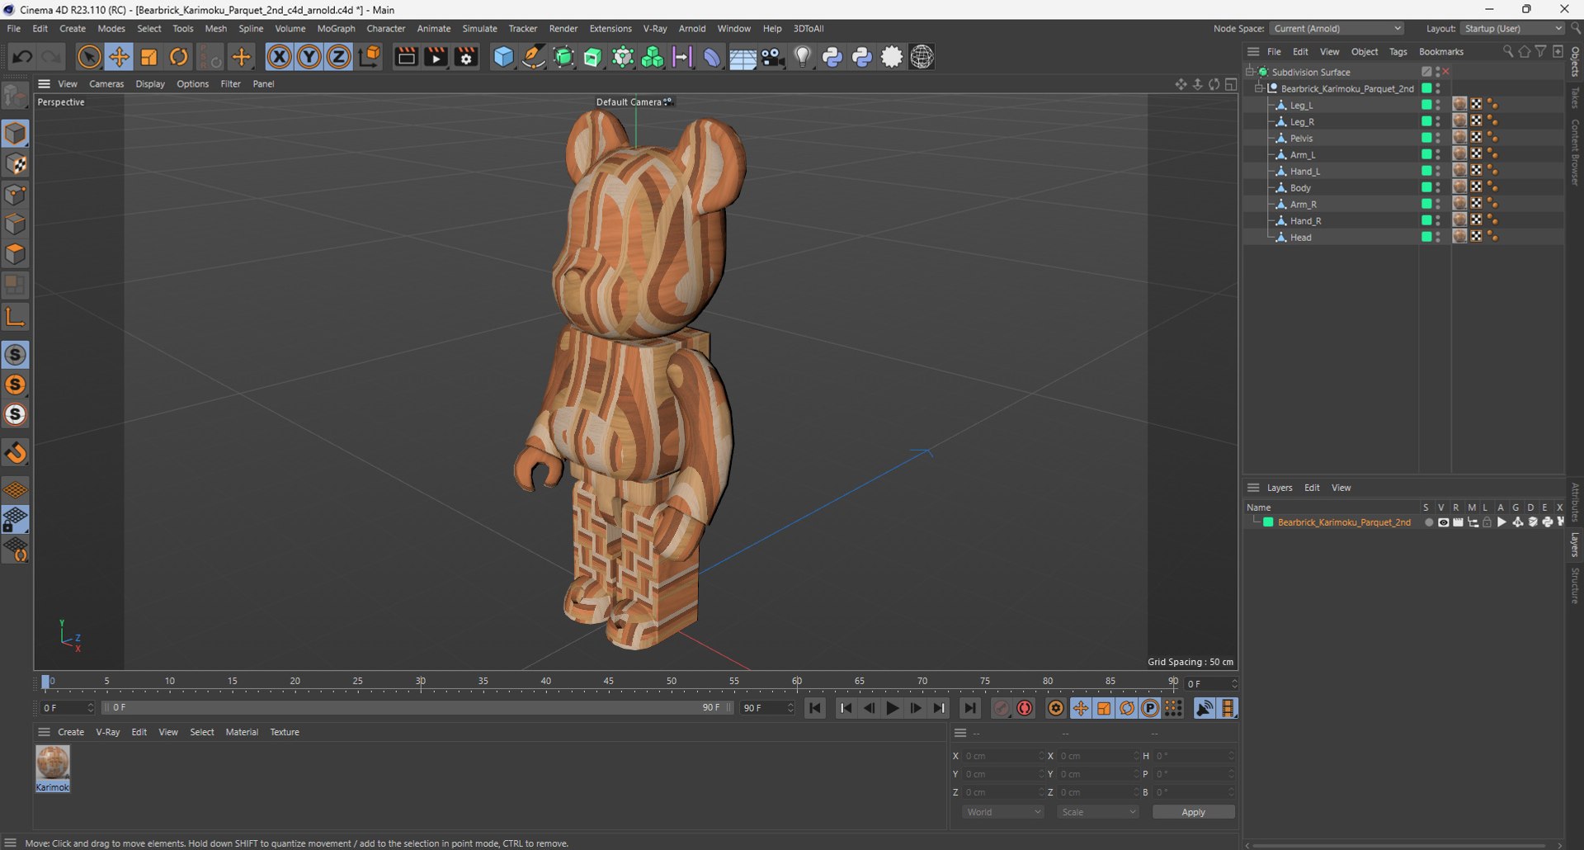
Task: Click frame 45 on the timeline ruler
Action: [x=609, y=681]
